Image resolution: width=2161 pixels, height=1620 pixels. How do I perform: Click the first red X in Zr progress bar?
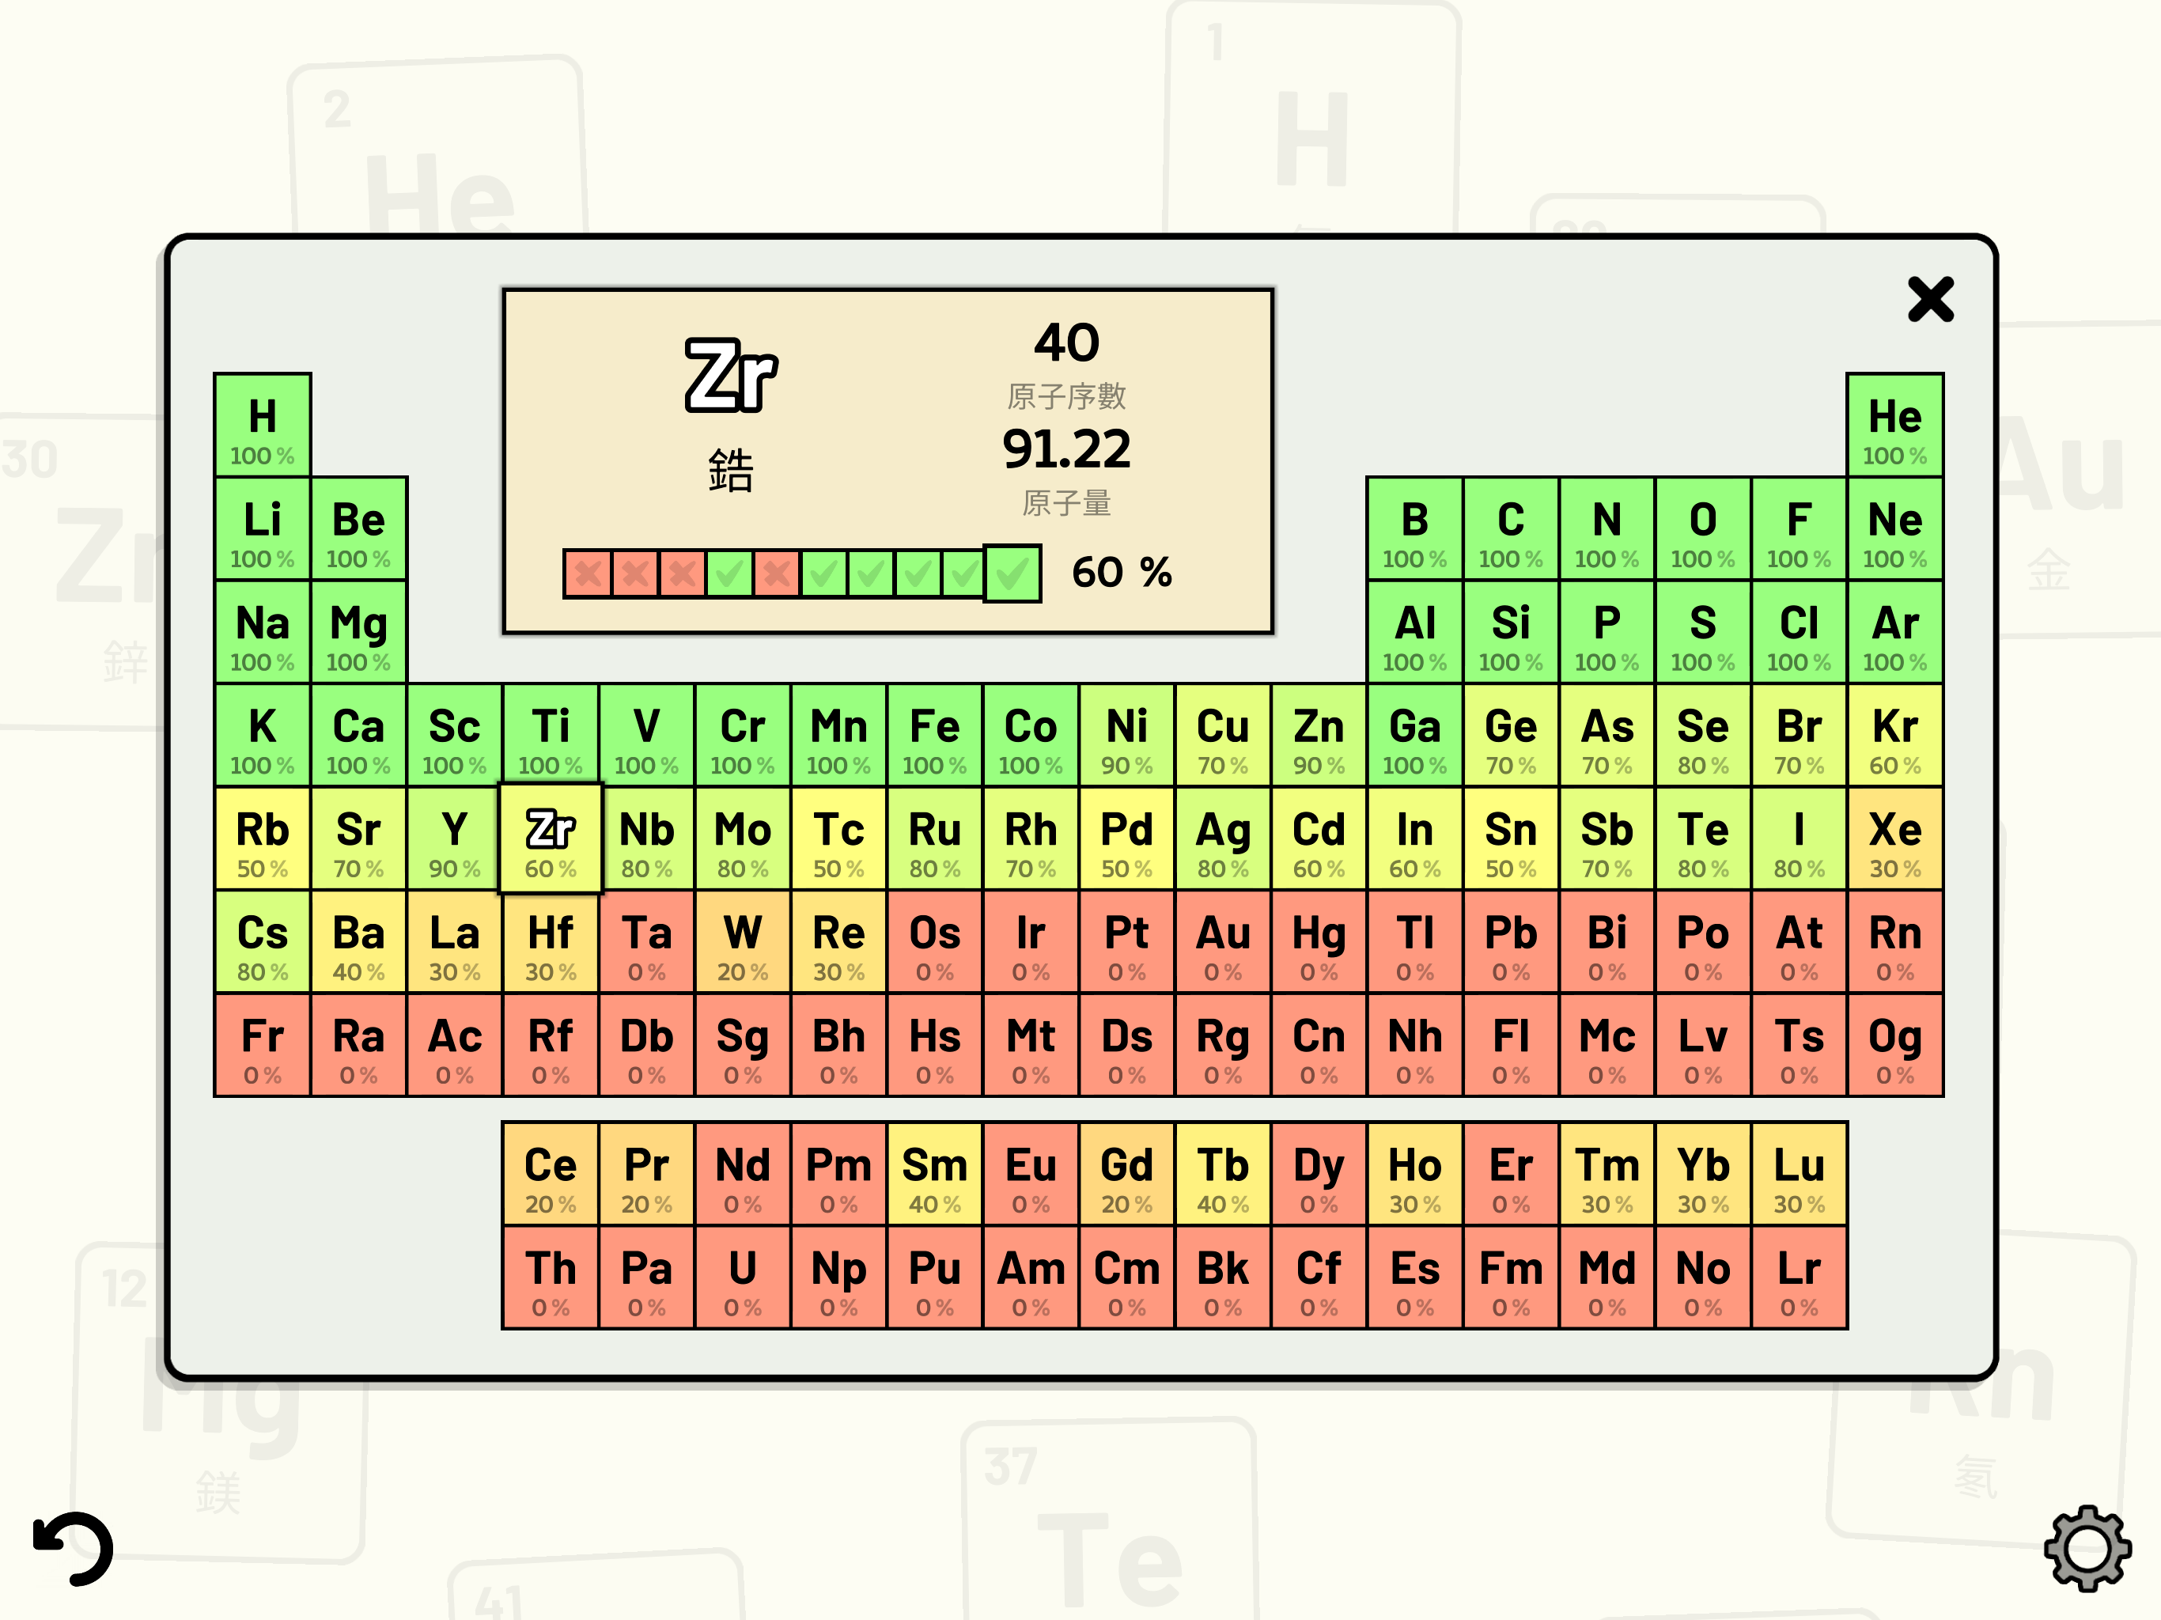coord(587,573)
